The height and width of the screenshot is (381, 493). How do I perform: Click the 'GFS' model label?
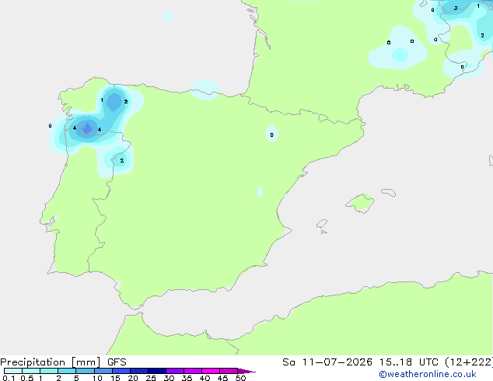tap(117, 362)
